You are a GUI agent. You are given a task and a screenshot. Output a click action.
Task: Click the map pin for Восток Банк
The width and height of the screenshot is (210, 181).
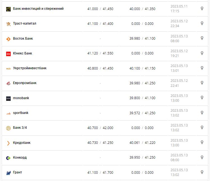pos(202,38)
